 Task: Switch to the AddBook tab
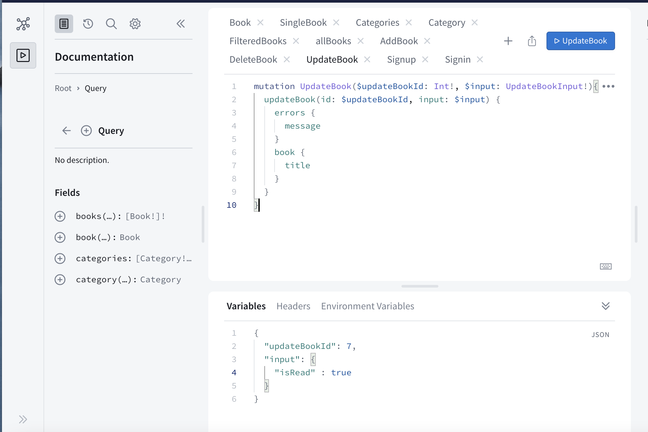coord(399,41)
